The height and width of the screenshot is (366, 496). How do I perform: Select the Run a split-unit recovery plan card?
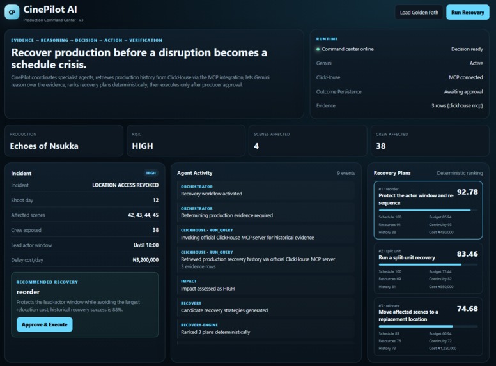[428, 268]
